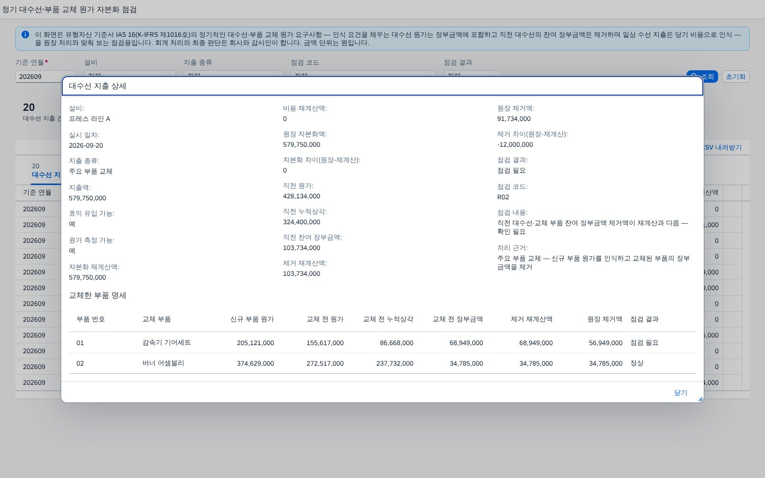Click the 교체 전 누적상각 column header
Screen dimensions: 765x478
388,319
